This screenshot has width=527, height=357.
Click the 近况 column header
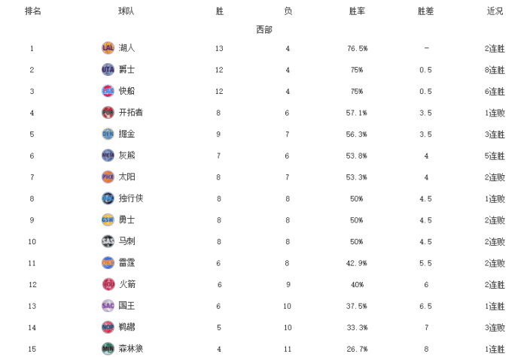pyautogui.click(x=495, y=11)
